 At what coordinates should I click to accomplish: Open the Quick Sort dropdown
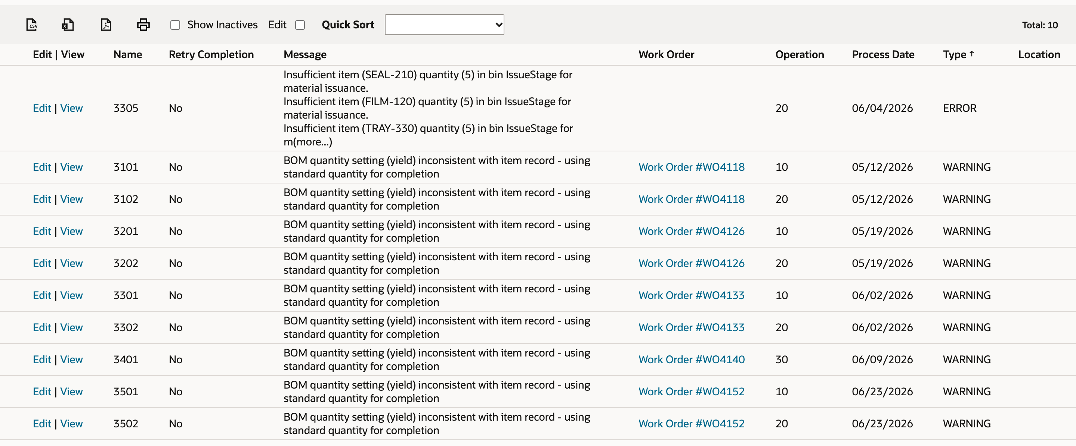click(x=444, y=25)
